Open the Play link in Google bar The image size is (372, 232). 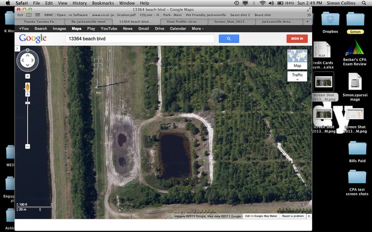[x=91, y=28]
